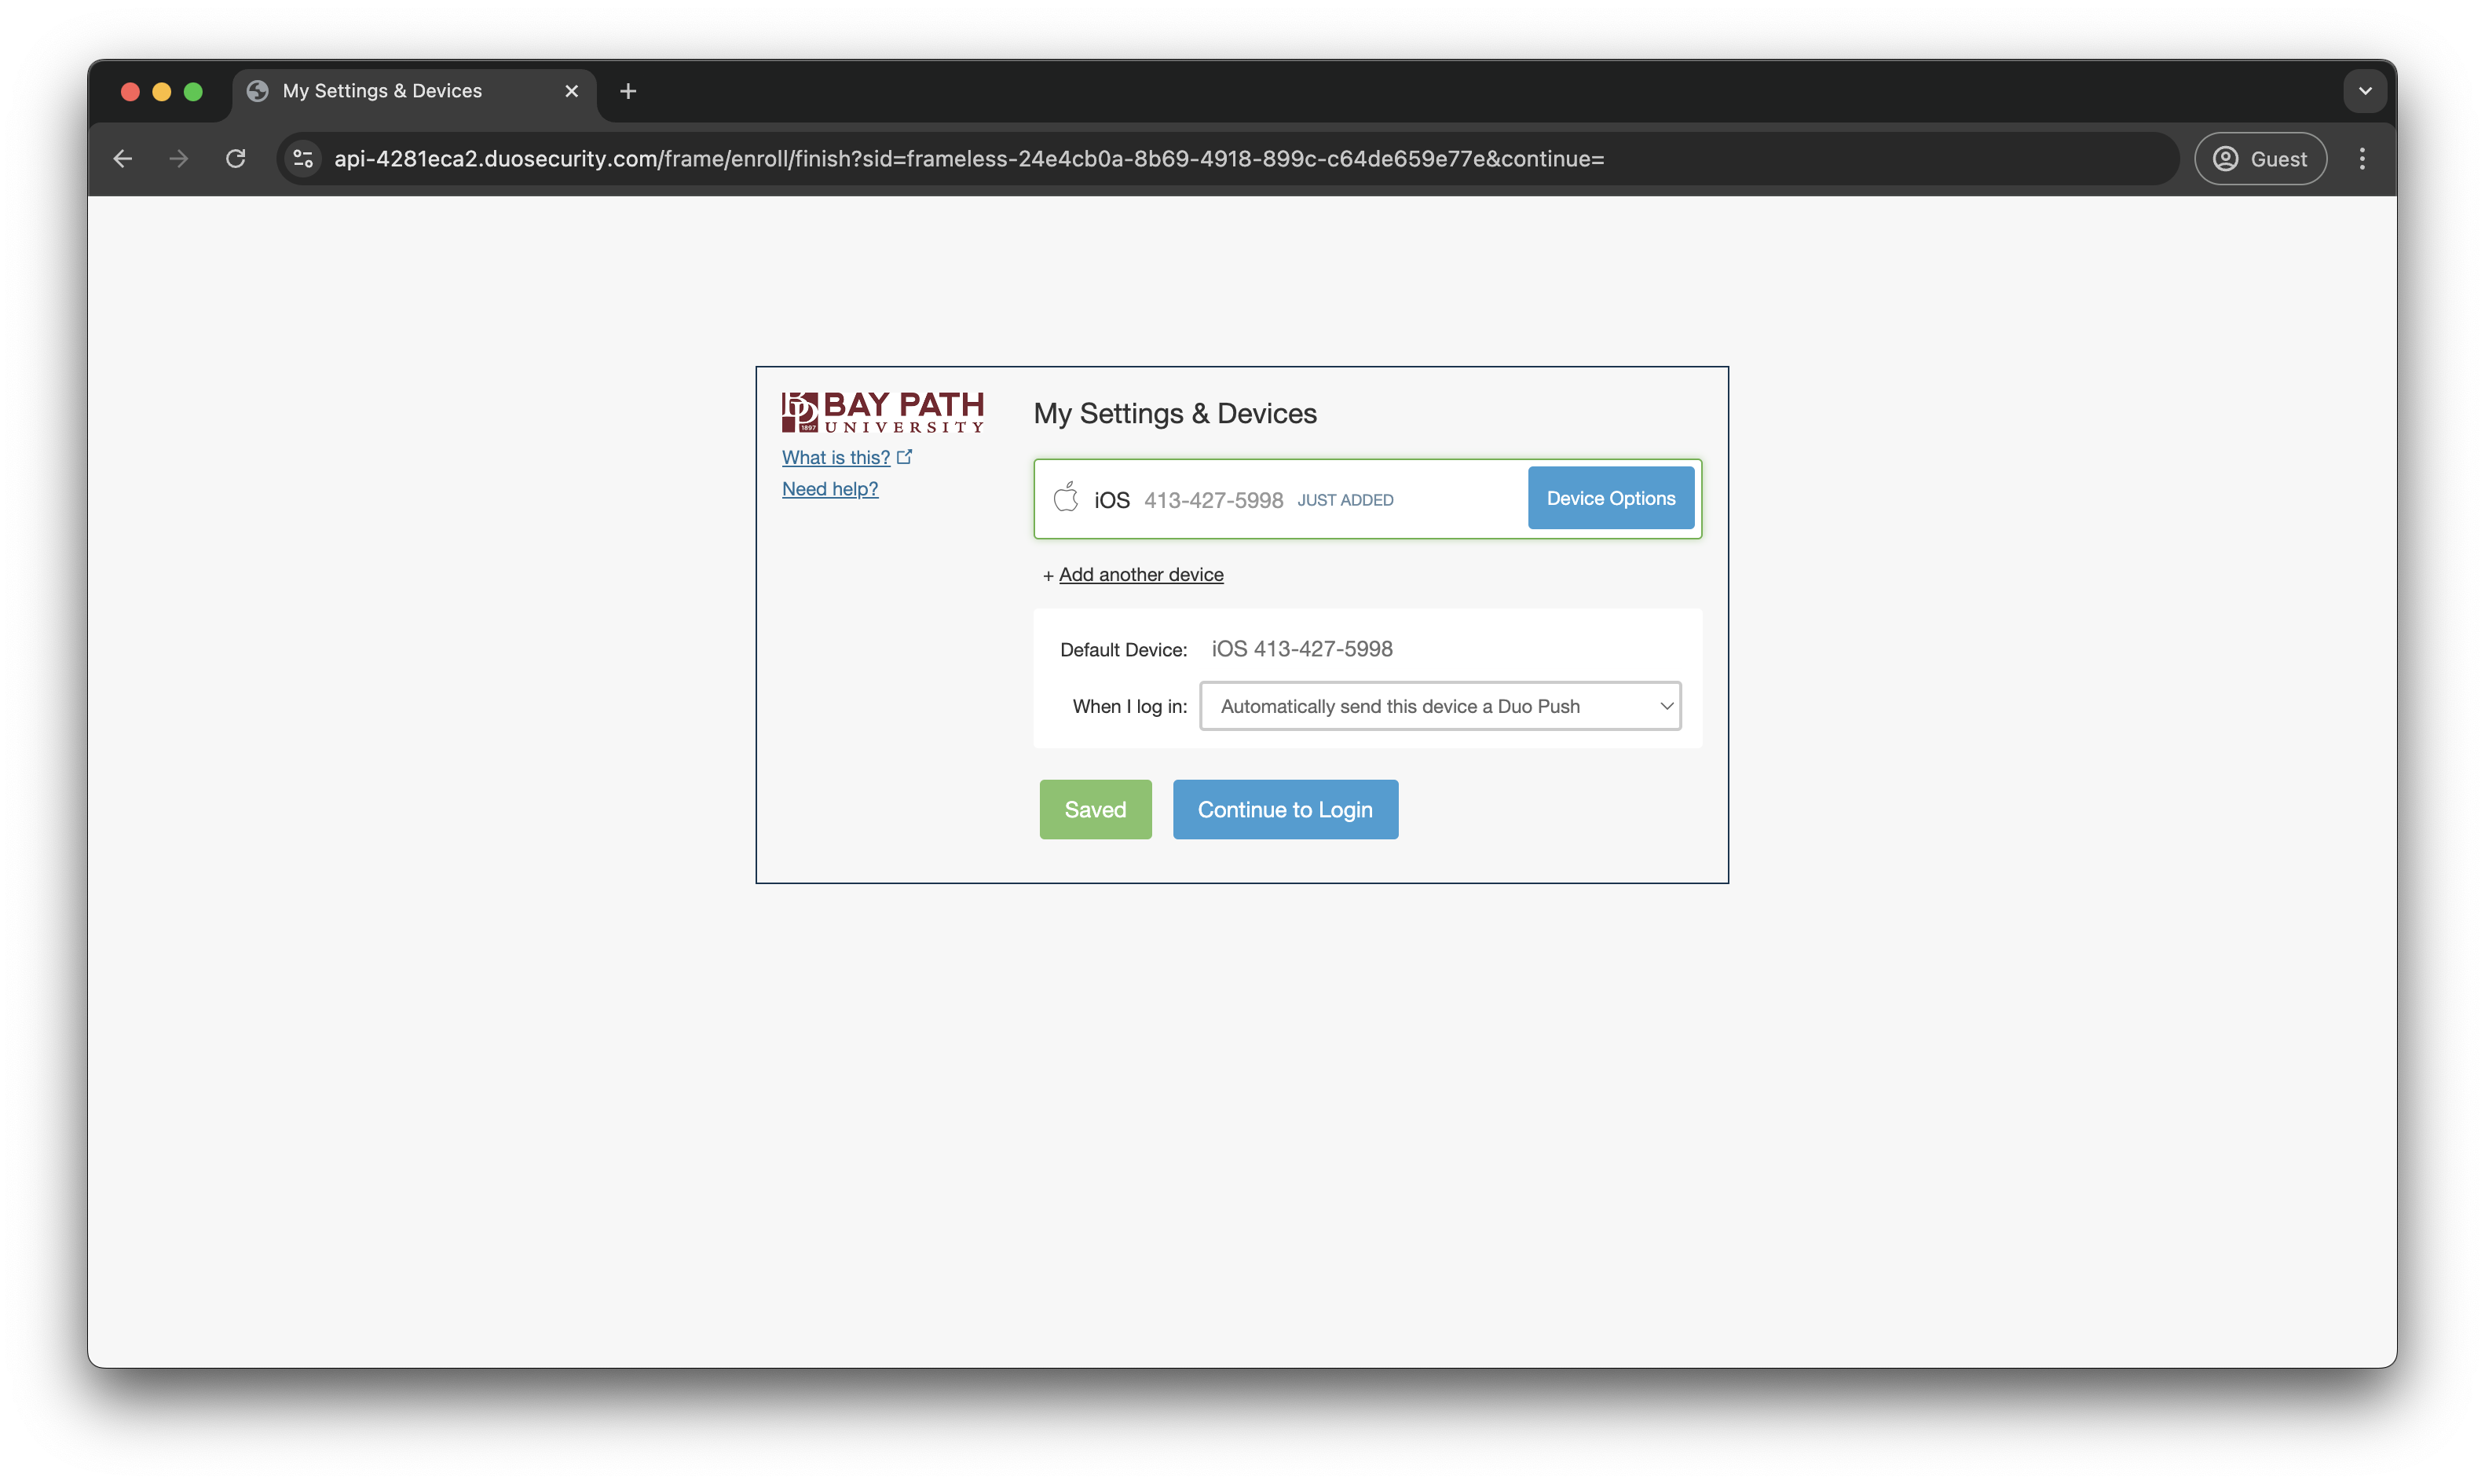Click the Bay Path University logo

[x=883, y=412]
